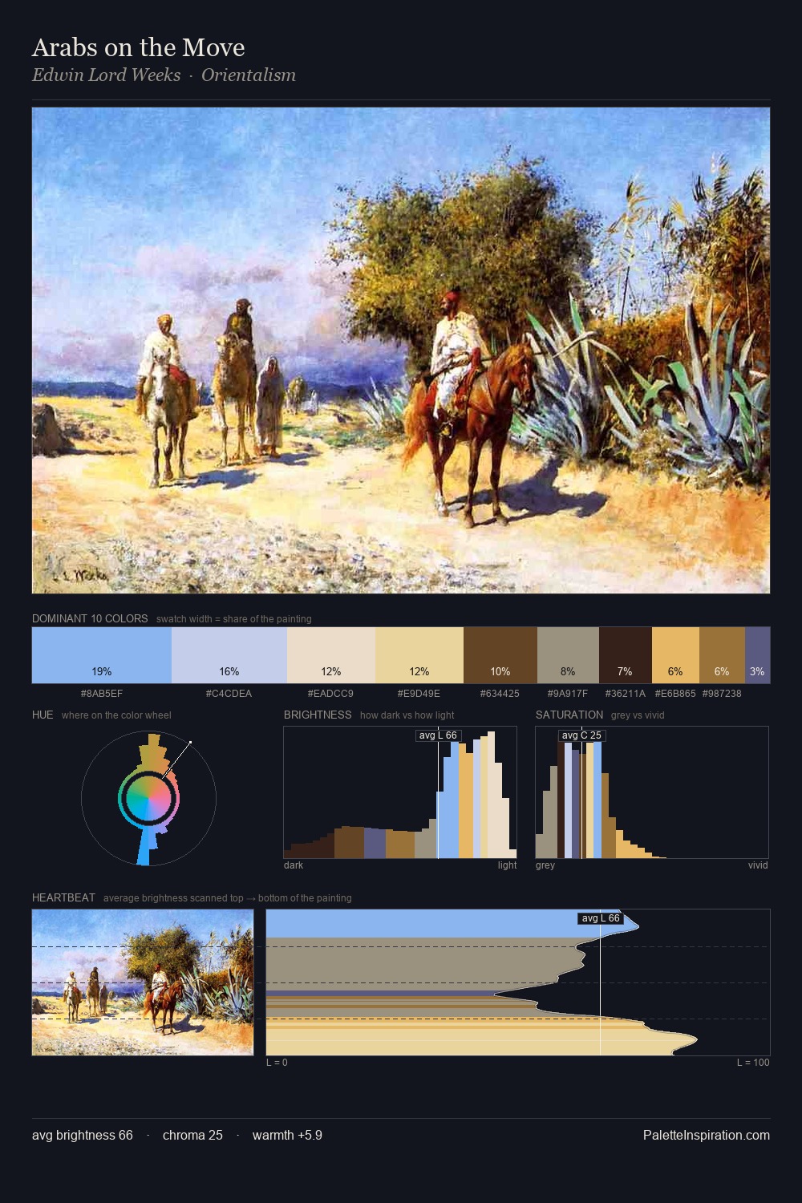This screenshot has height=1203, width=802.
Task: Click the 'avg C 25' saturation label
Action: (x=581, y=735)
